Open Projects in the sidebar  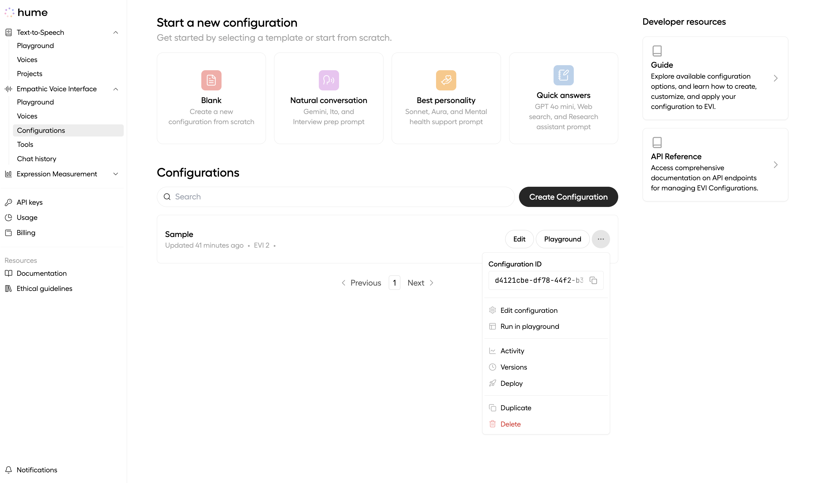30,74
